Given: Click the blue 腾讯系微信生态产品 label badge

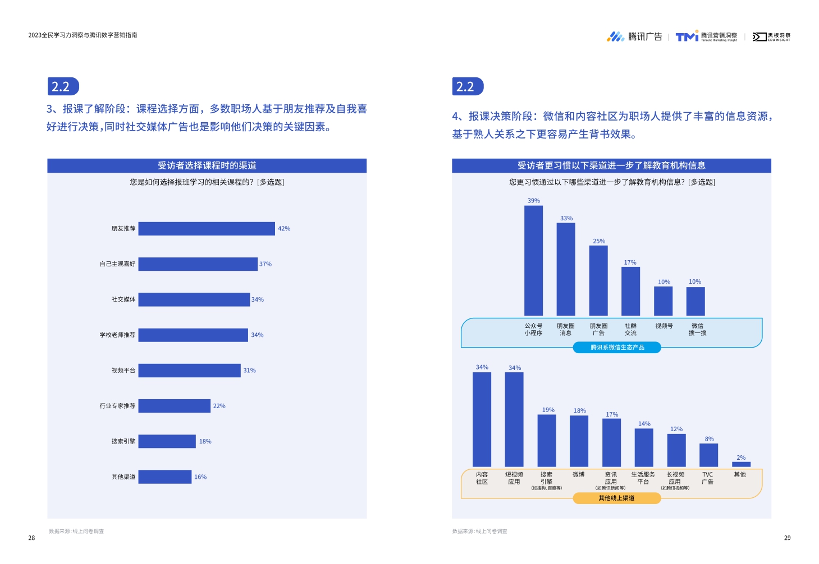Looking at the screenshot, I should pyautogui.click(x=616, y=347).
